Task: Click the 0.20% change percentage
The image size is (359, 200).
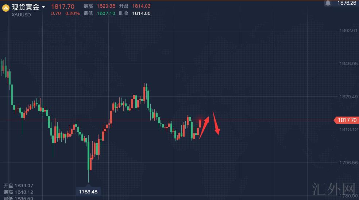Action: tap(72, 13)
